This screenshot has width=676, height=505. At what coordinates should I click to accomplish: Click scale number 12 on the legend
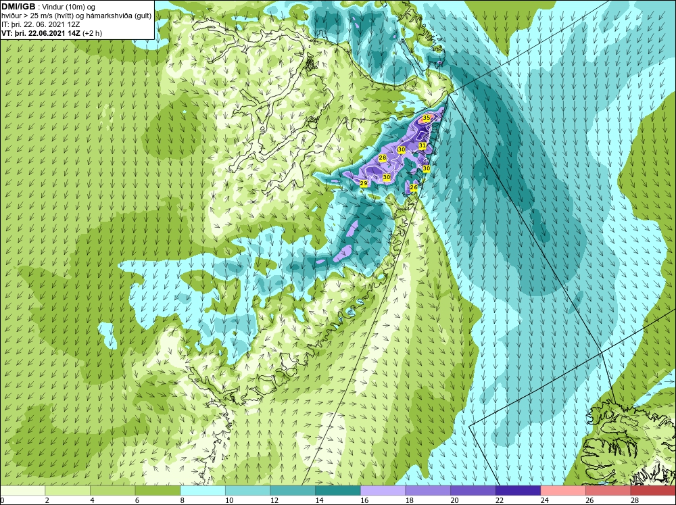coord(274,500)
